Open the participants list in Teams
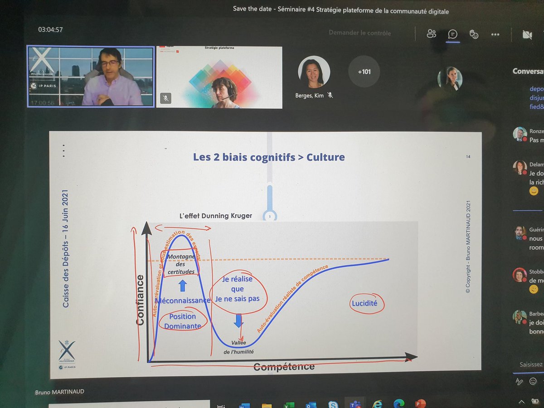 point(431,34)
